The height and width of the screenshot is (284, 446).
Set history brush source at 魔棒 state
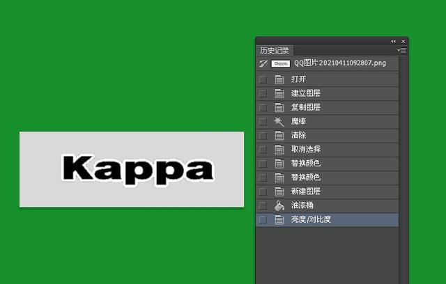(x=263, y=122)
